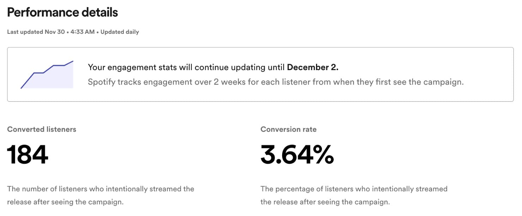The height and width of the screenshot is (216, 522).
Task: Click the Performance details heading
Action: pos(62,13)
